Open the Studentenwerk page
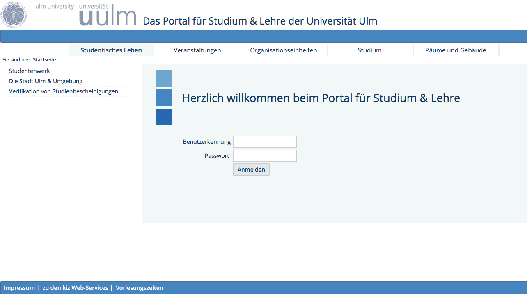 tap(29, 71)
